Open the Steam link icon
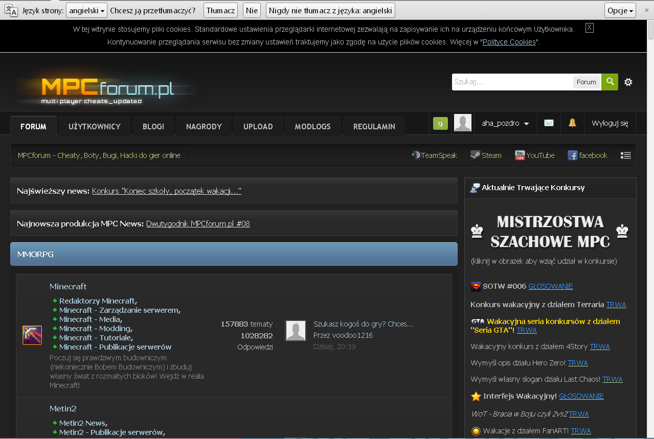 pos(475,155)
